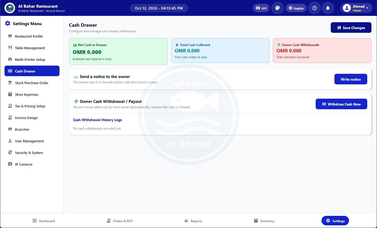Open the English language selector
Screen dimensions: 377x228
(296, 8)
